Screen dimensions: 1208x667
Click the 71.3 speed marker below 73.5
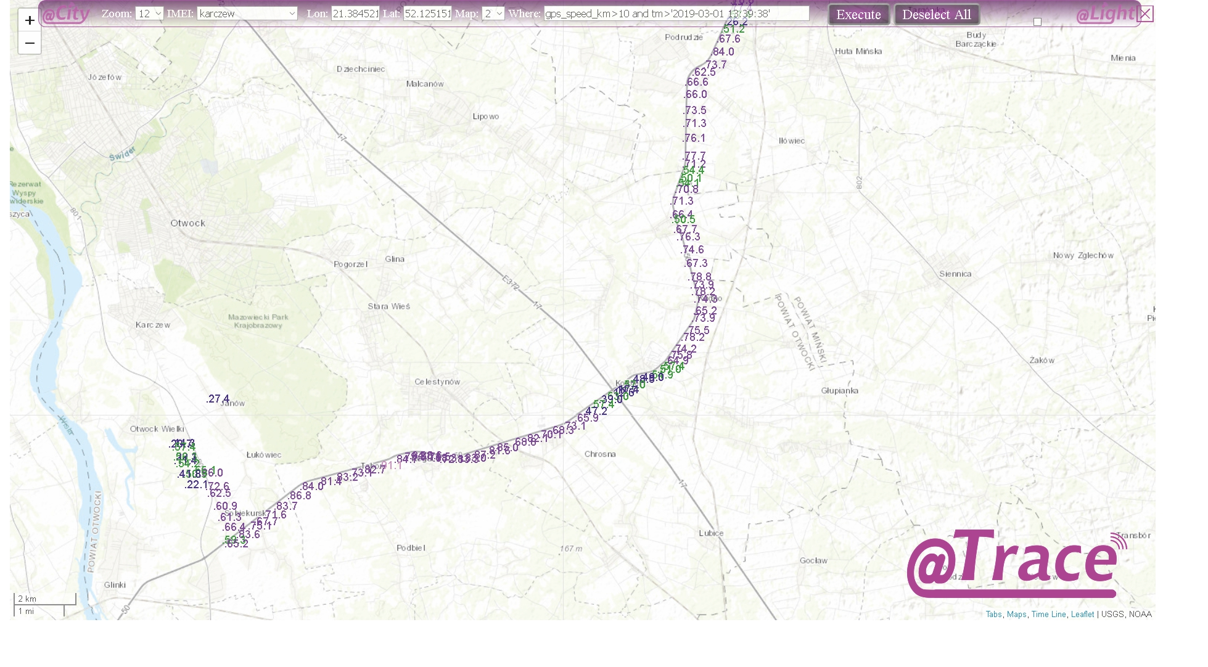(x=695, y=123)
